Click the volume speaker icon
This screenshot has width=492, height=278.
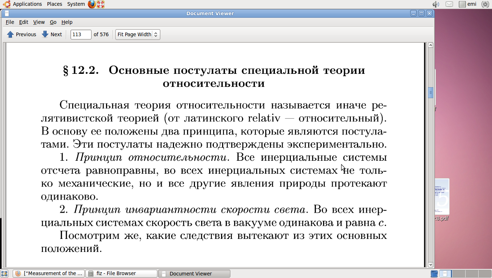(x=436, y=4)
